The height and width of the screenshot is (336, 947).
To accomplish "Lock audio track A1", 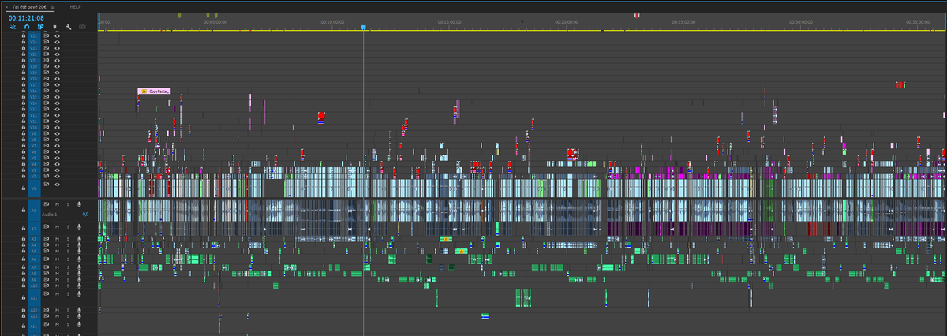I will pos(24,211).
